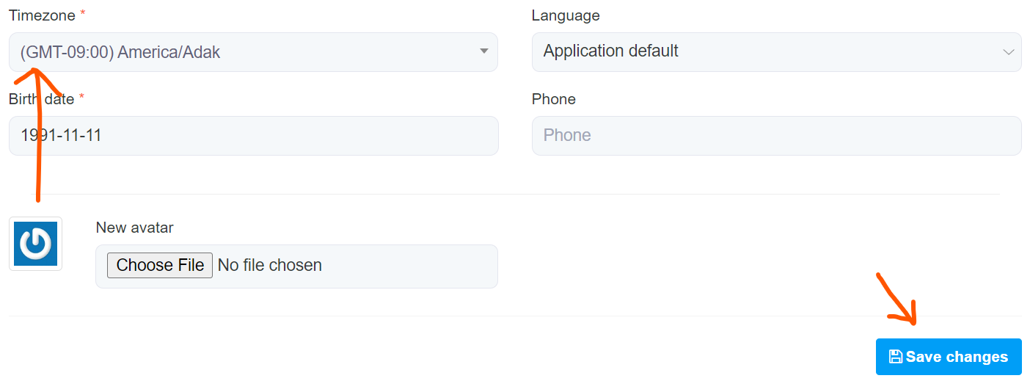Click the red asterisk next to Birth date
This screenshot has height=381, width=1030.
81,98
